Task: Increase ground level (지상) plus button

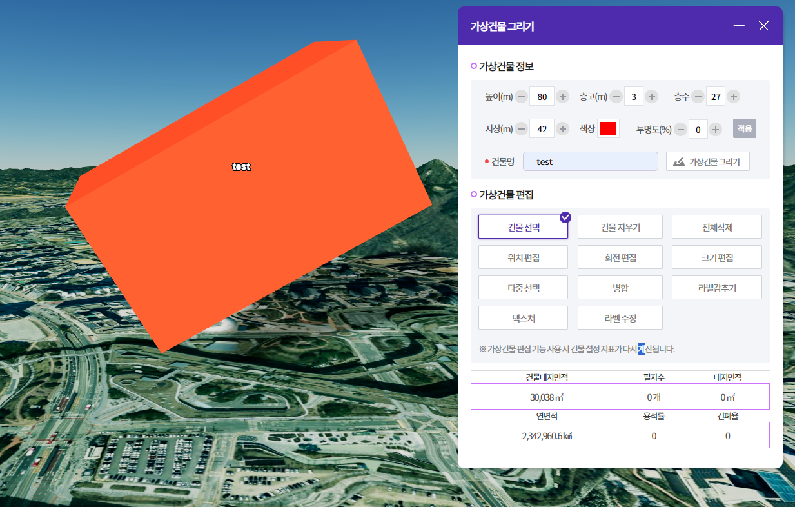Action: 563,129
